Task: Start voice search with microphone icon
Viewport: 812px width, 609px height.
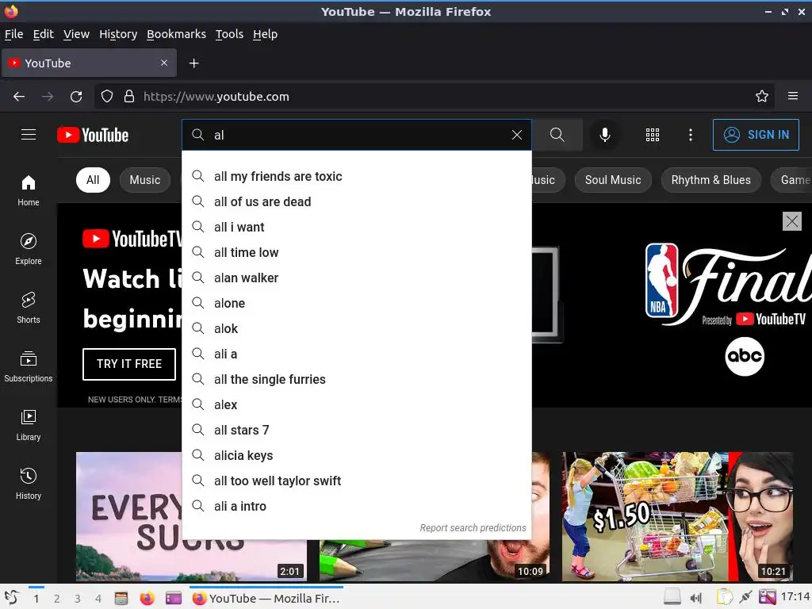Action: pyautogui.click(x=604, y=135)
